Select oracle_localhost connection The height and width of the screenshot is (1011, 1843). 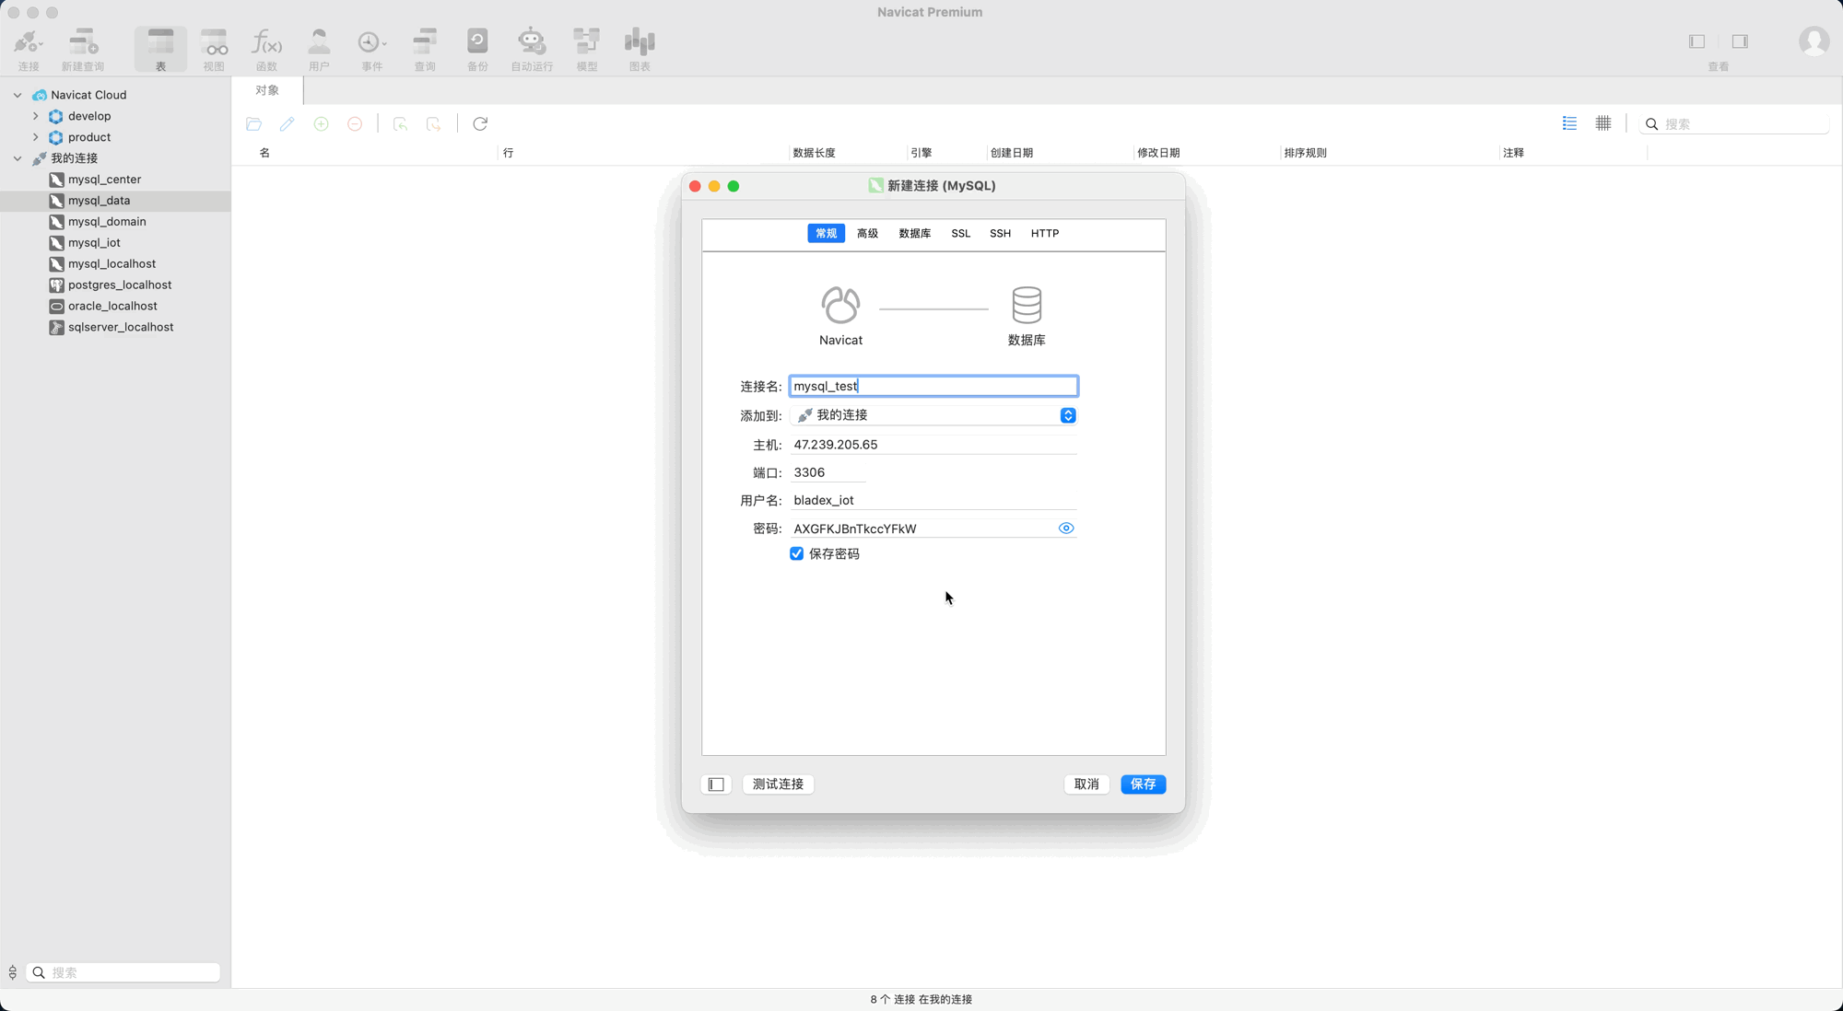pyautogui.click(x=115, y=307)
